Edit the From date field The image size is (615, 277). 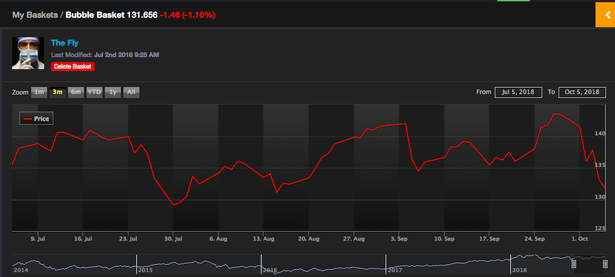pos(519,92)
